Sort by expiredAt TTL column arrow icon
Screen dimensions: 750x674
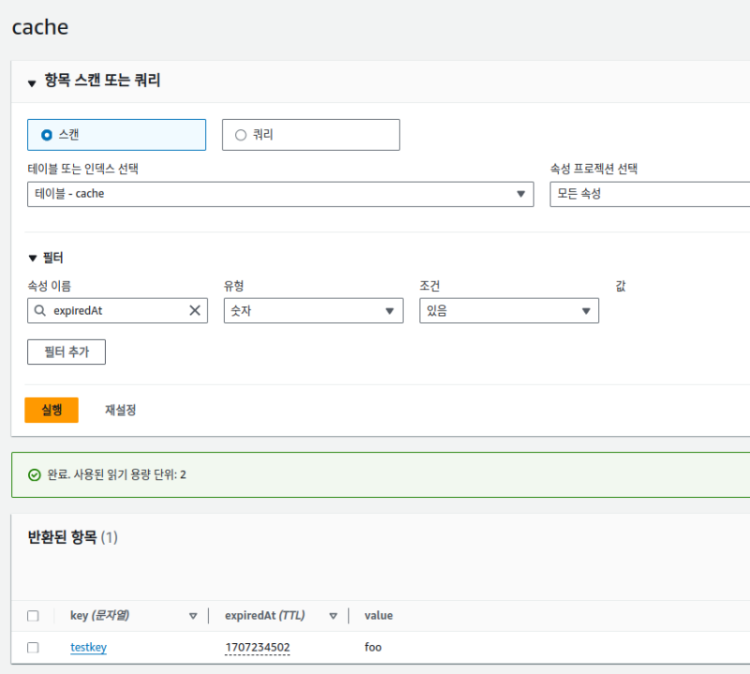point(333,616)
